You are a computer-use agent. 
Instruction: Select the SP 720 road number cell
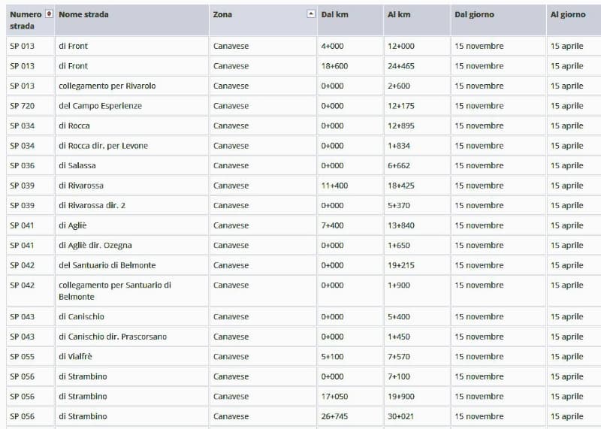(x=23, y=106)
